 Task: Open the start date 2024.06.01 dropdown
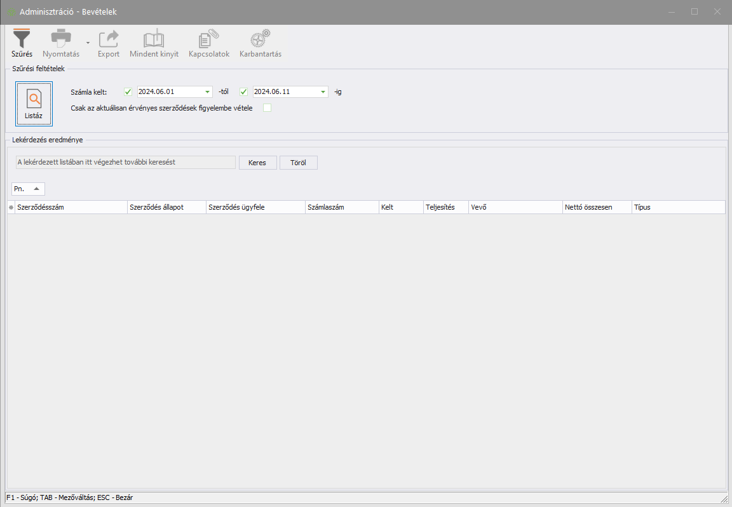pyautogui.click(x=207, y=91)
